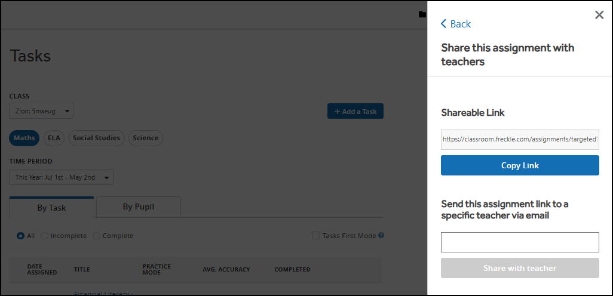Click the Completed column header
The width and height of the screenshot is (613, 296).
(292, 270)
